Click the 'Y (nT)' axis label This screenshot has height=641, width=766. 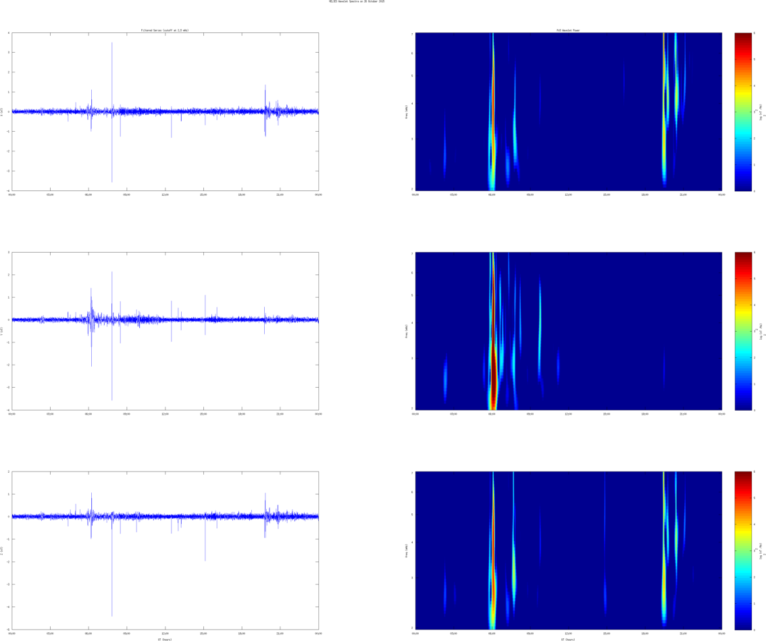2,331
